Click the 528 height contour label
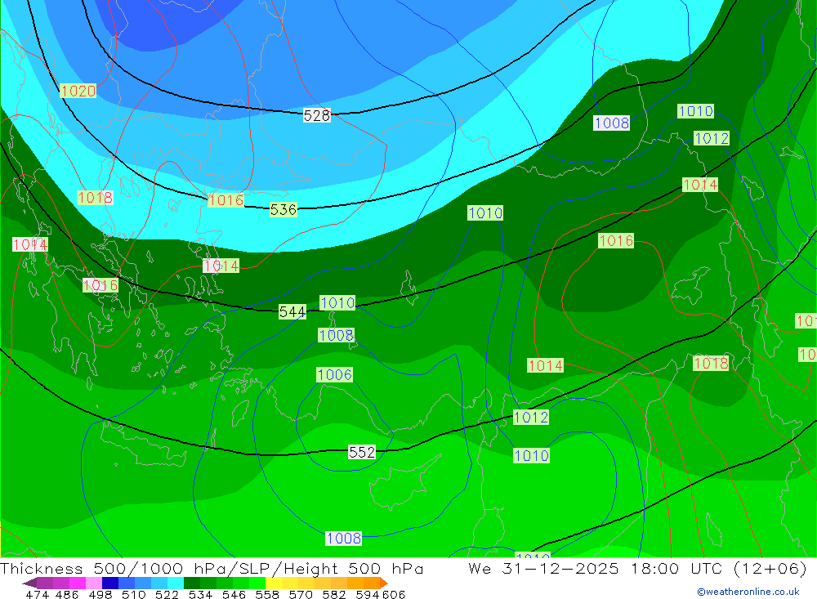This screenshot has height=599, width=817. (x=317, y=115)
